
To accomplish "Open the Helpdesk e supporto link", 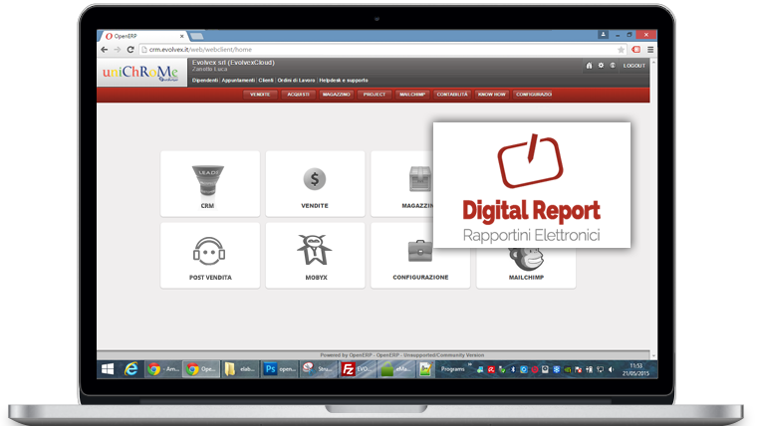I will [x=344, y=80].
